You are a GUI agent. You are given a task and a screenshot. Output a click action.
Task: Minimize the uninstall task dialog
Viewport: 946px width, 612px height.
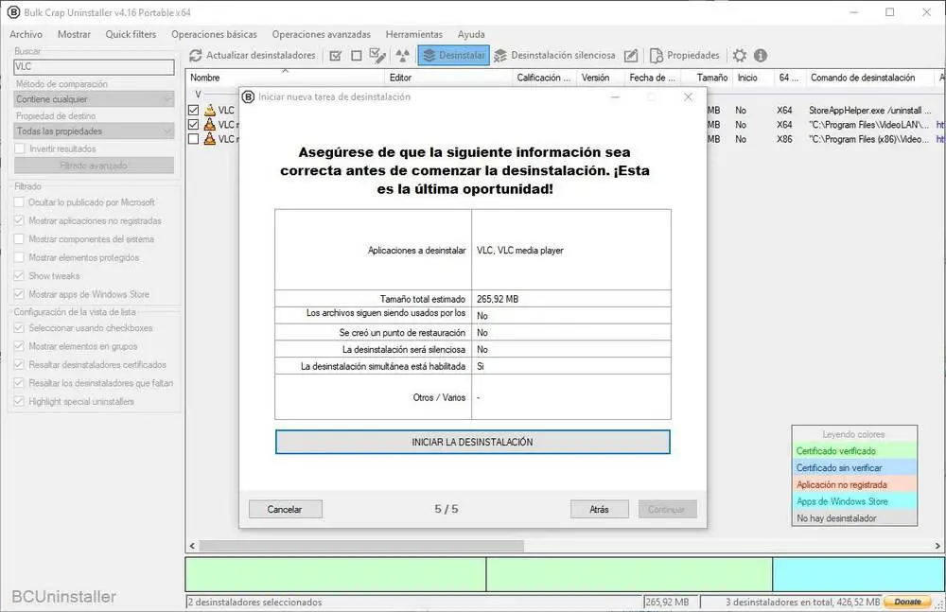(x=616, y=96)
